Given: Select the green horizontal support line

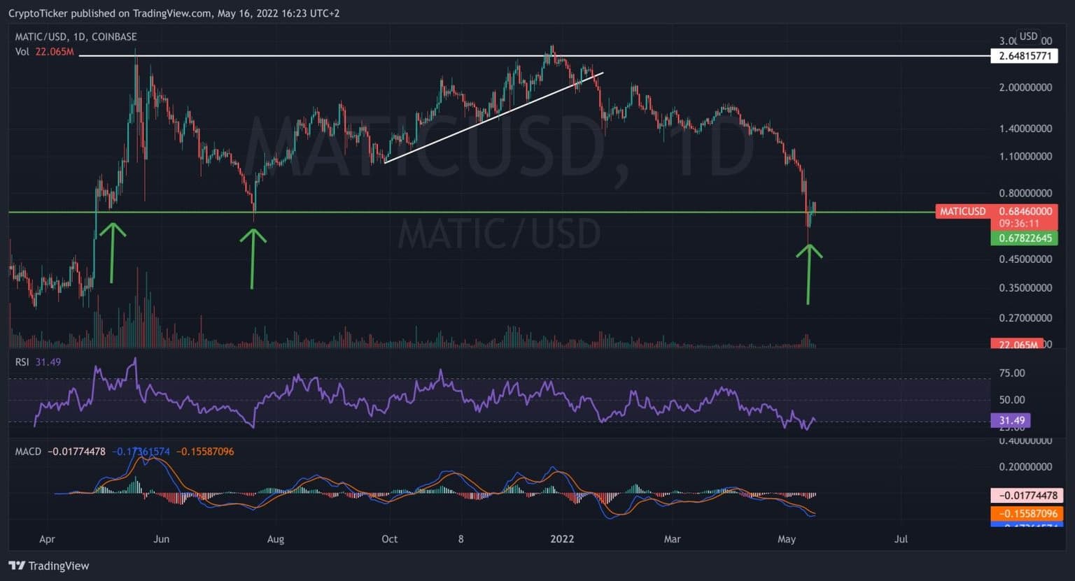Looking at the screenshot, I should (490, 212).
